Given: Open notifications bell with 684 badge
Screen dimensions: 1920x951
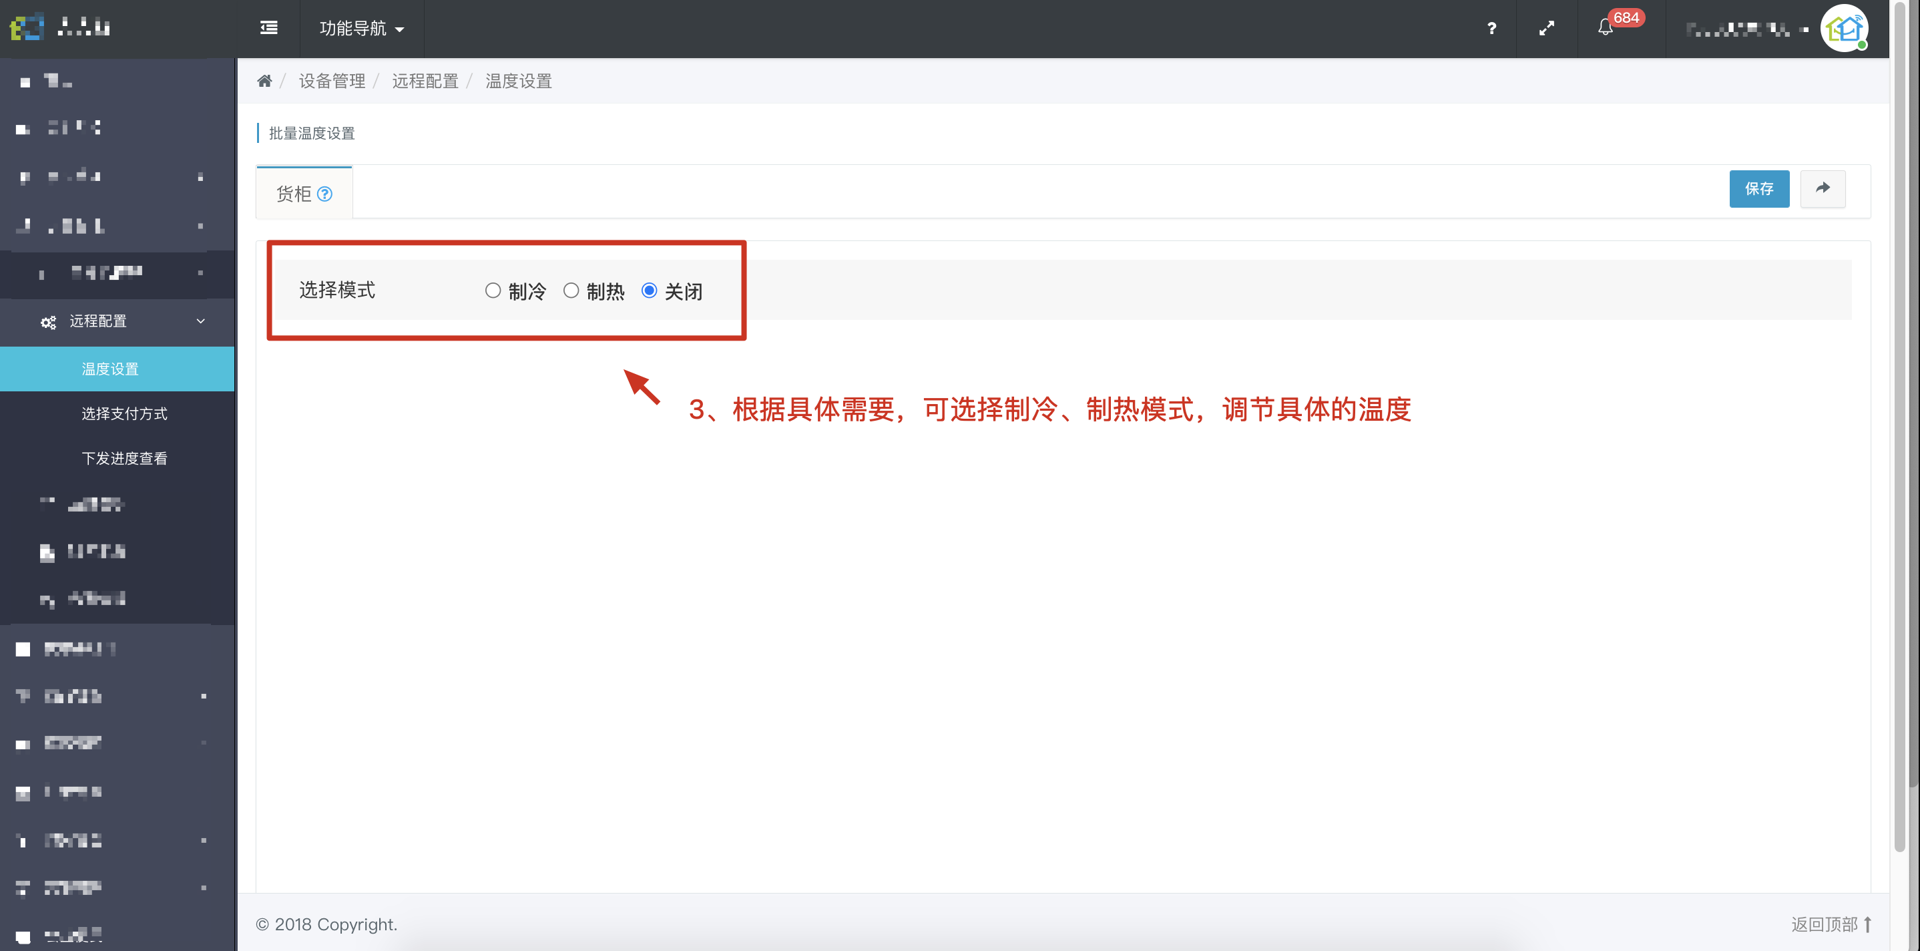Looking at the screenshot, I should pyautogui.click(x=1606, y=27).
